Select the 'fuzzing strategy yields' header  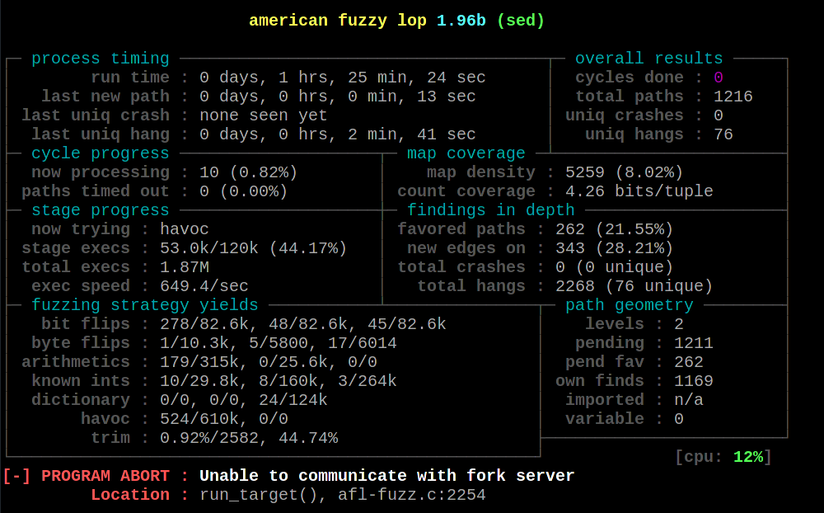[x=145, y=304]
